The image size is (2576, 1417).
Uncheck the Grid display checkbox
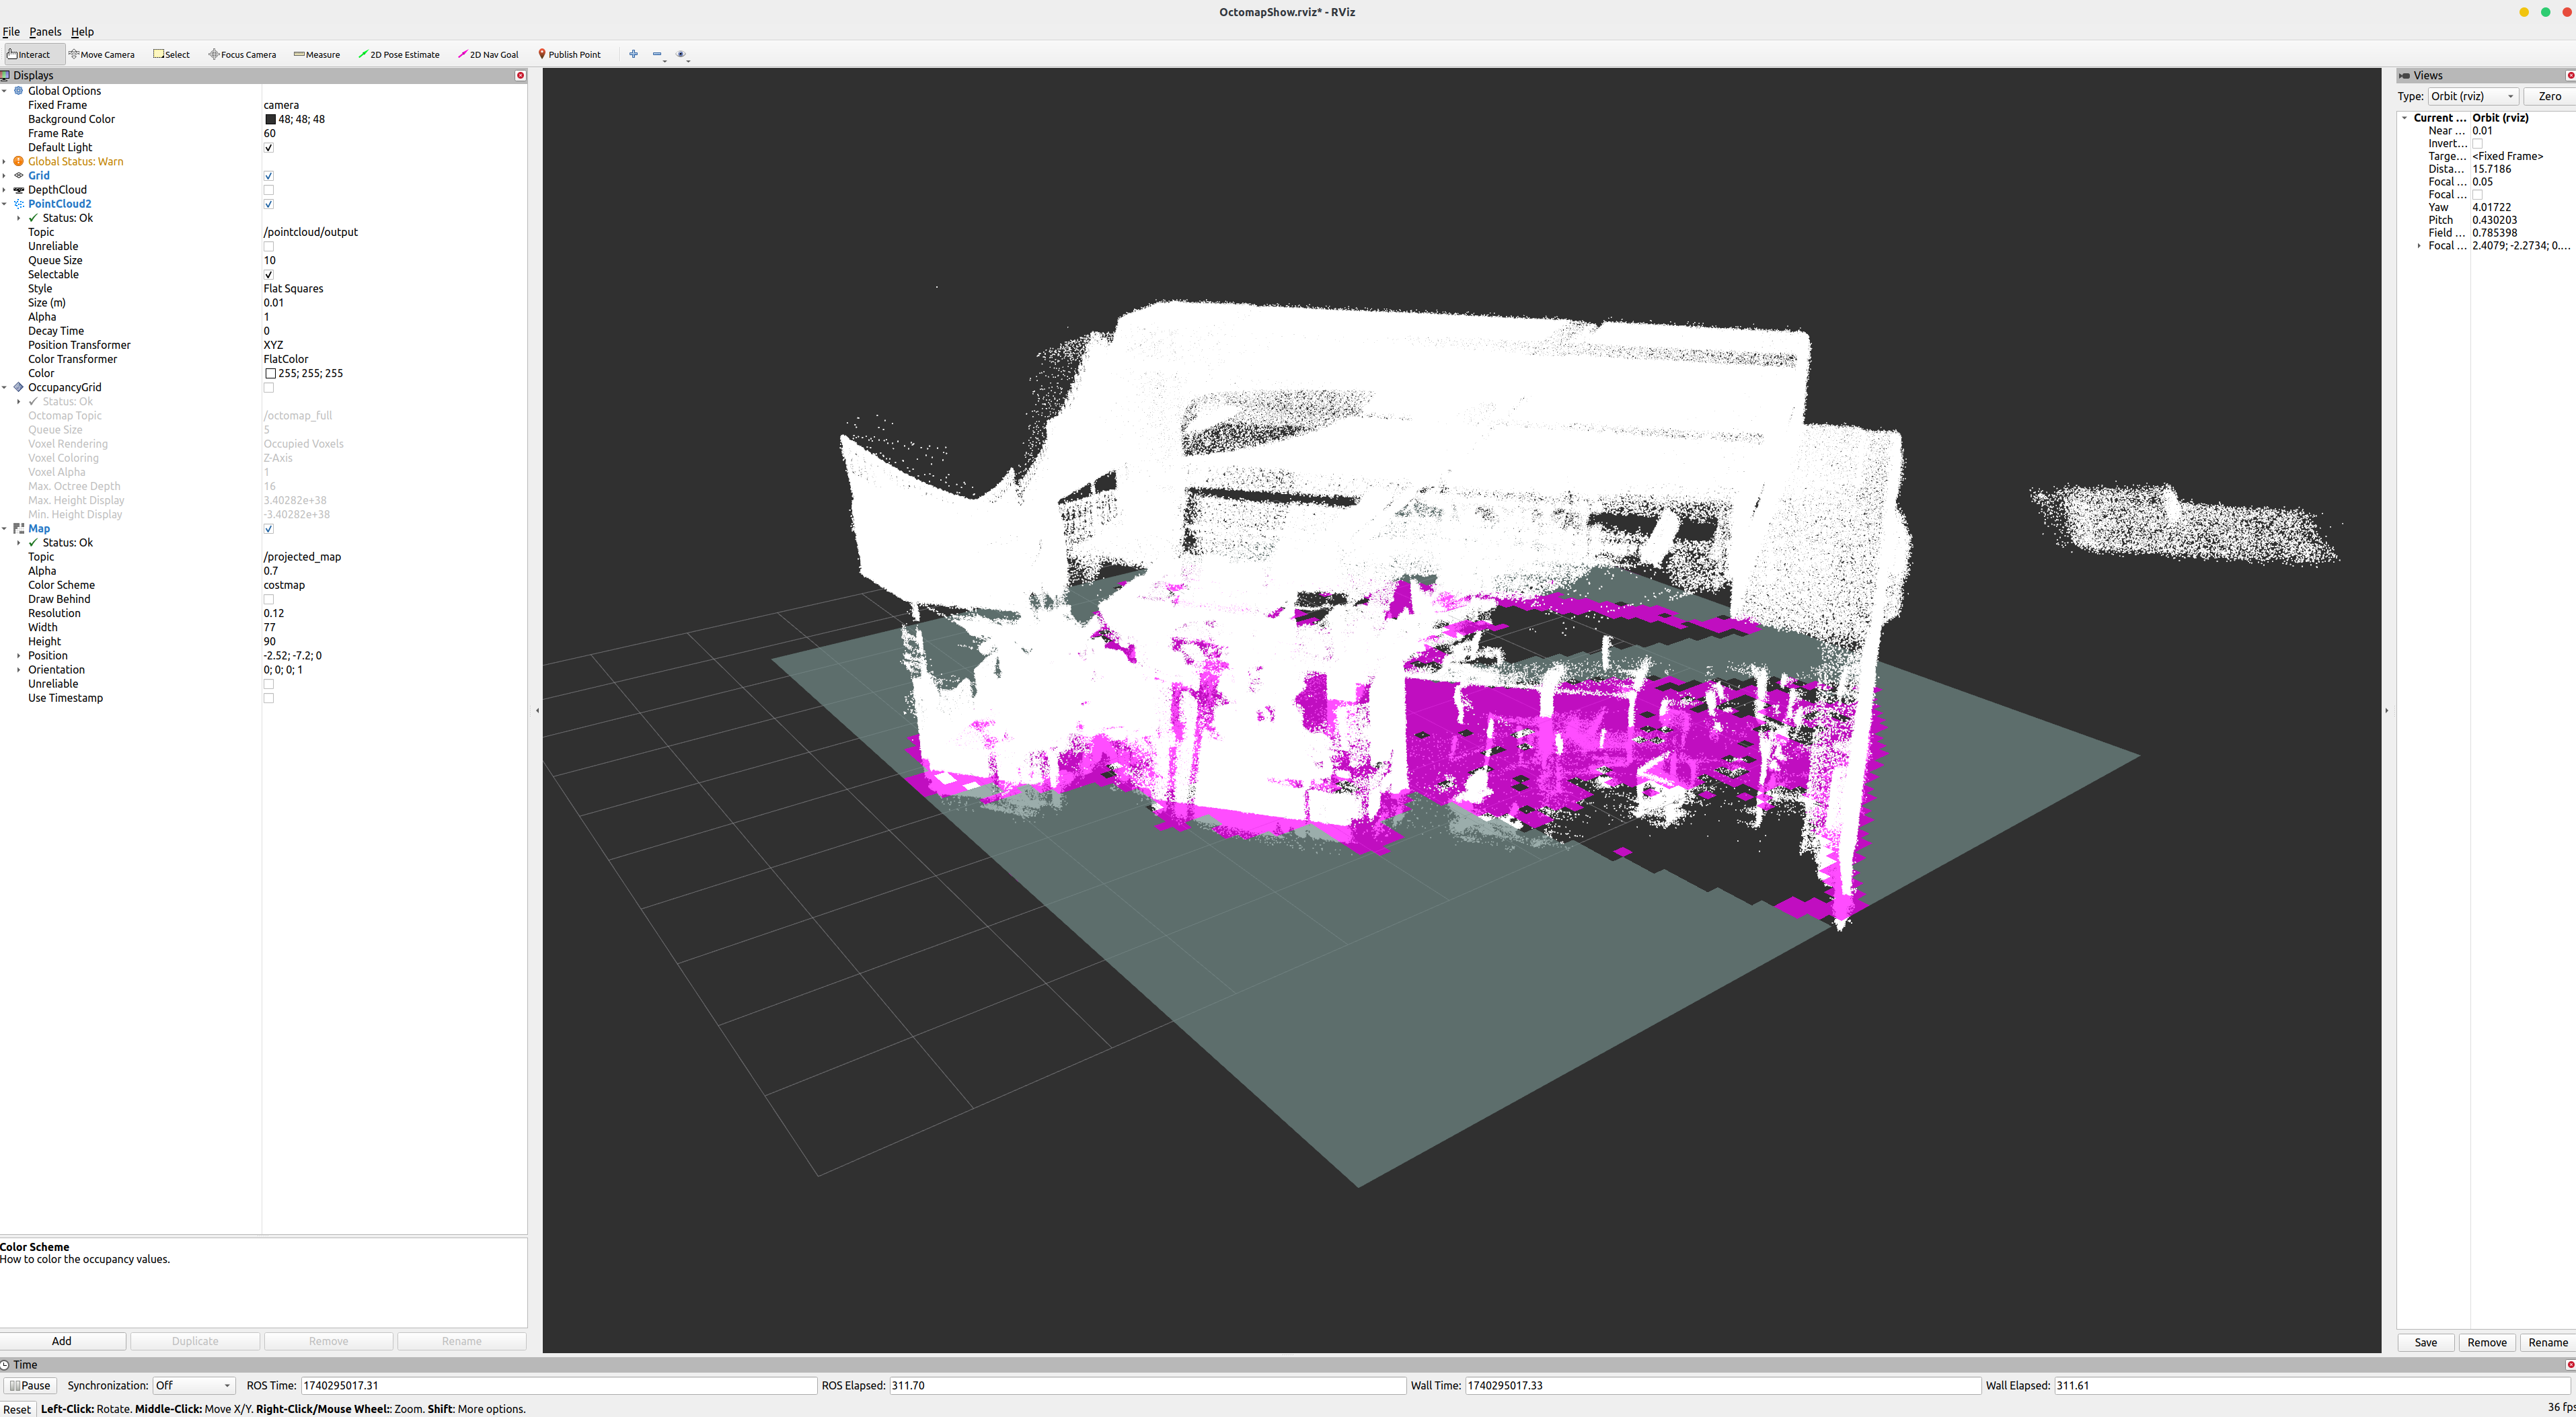pyautogui.click(x=268, y=176)
